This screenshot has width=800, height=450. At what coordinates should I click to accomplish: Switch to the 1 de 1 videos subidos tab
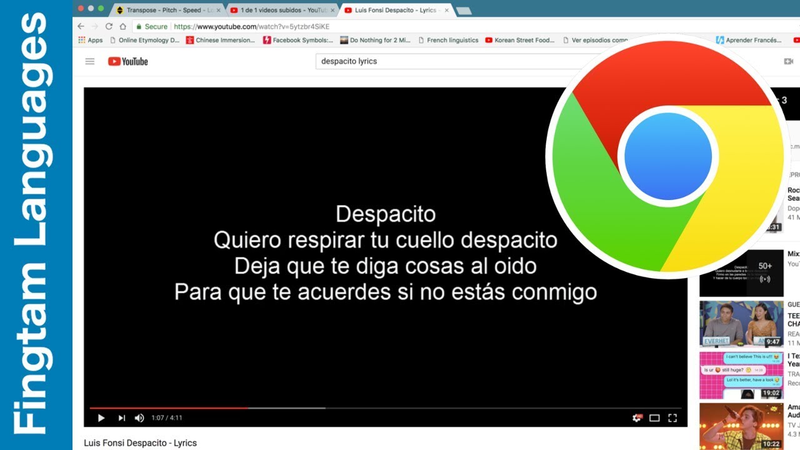click(x=280, y=10)
